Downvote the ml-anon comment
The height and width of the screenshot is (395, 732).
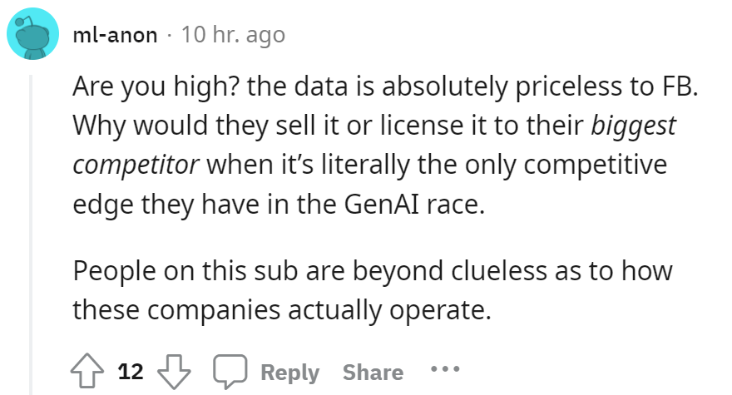pos(174,372)
